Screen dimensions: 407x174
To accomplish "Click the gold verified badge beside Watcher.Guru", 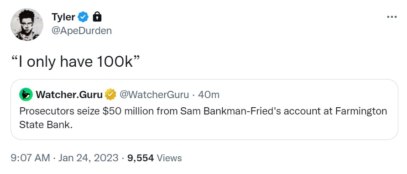I will 110,95.
